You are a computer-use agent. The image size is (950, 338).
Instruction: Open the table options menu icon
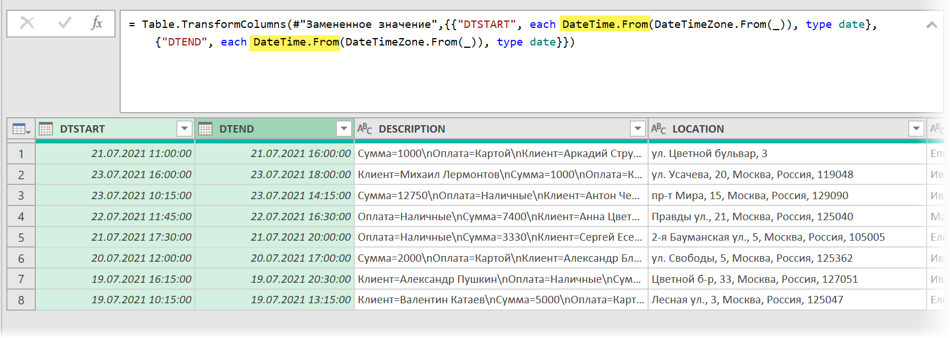coord(21,129)
